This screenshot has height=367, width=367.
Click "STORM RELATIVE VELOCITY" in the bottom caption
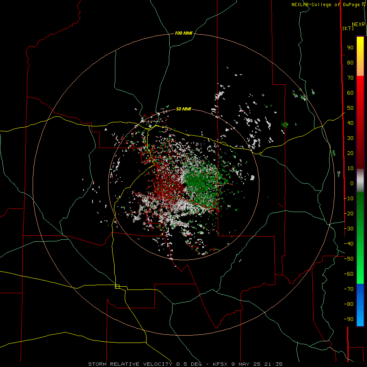pos(130,364)
